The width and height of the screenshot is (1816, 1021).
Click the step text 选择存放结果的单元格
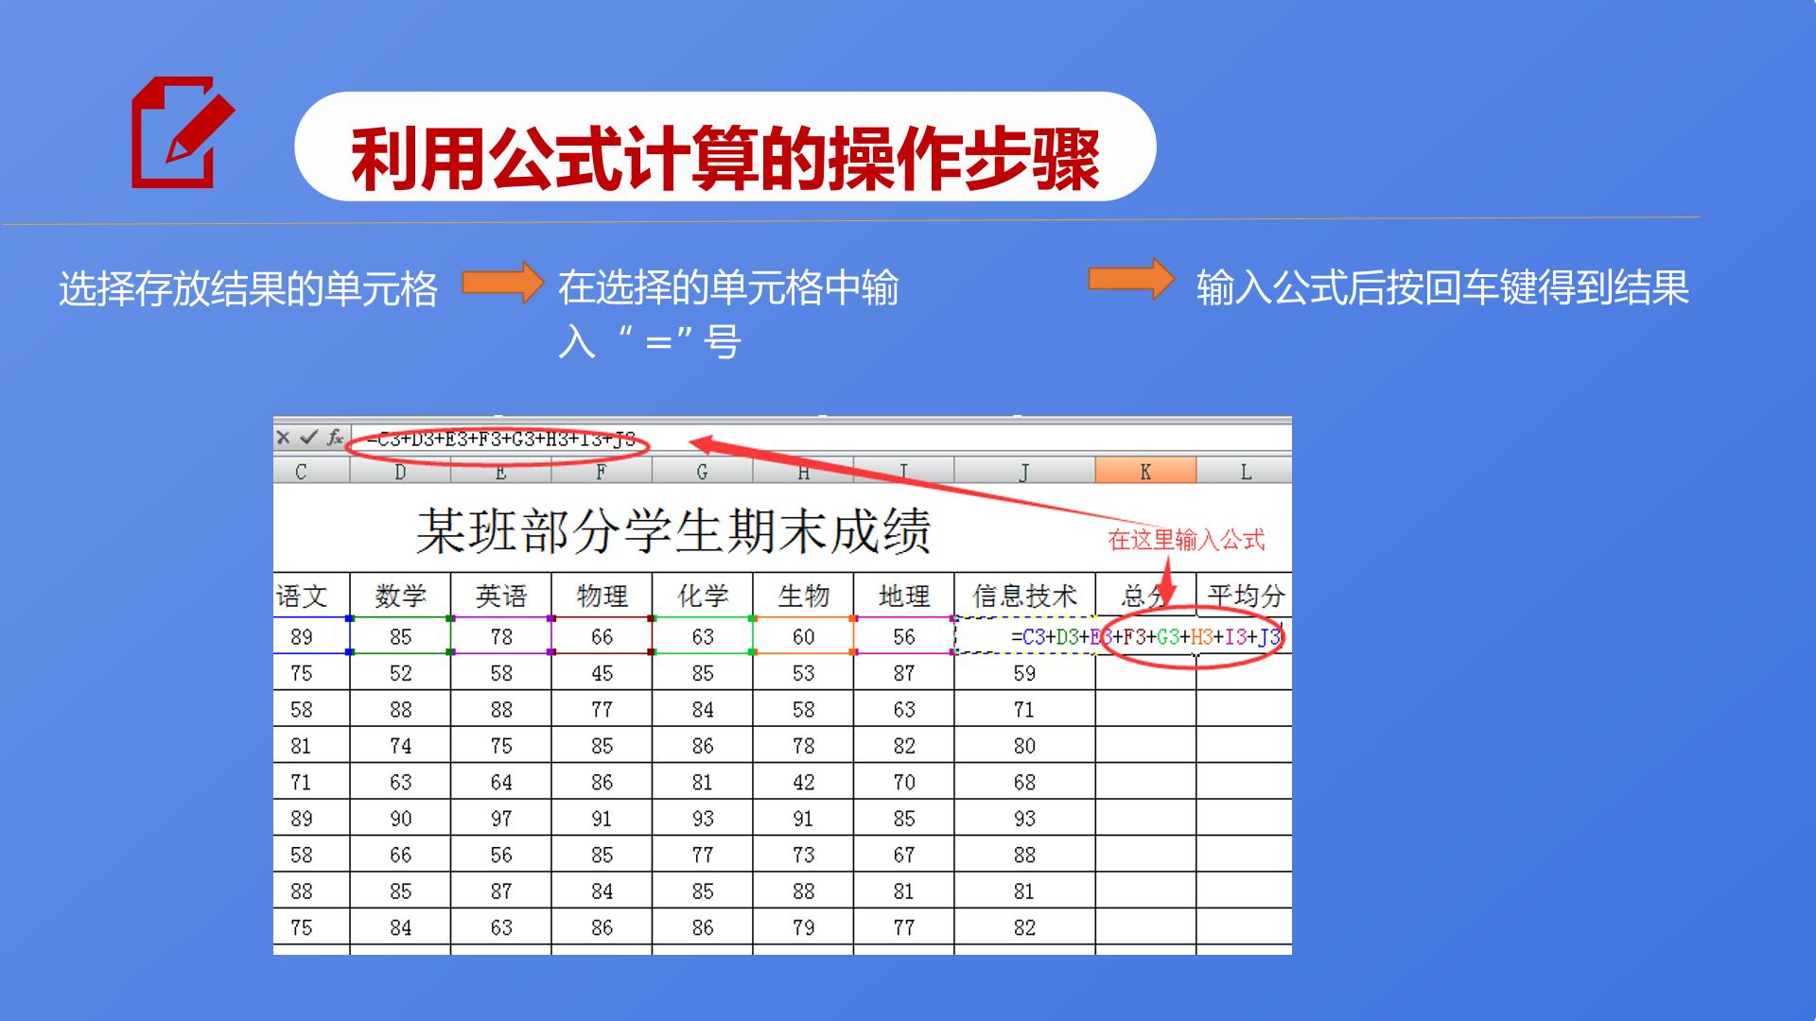pyautogui.click(x=248, y=288)
